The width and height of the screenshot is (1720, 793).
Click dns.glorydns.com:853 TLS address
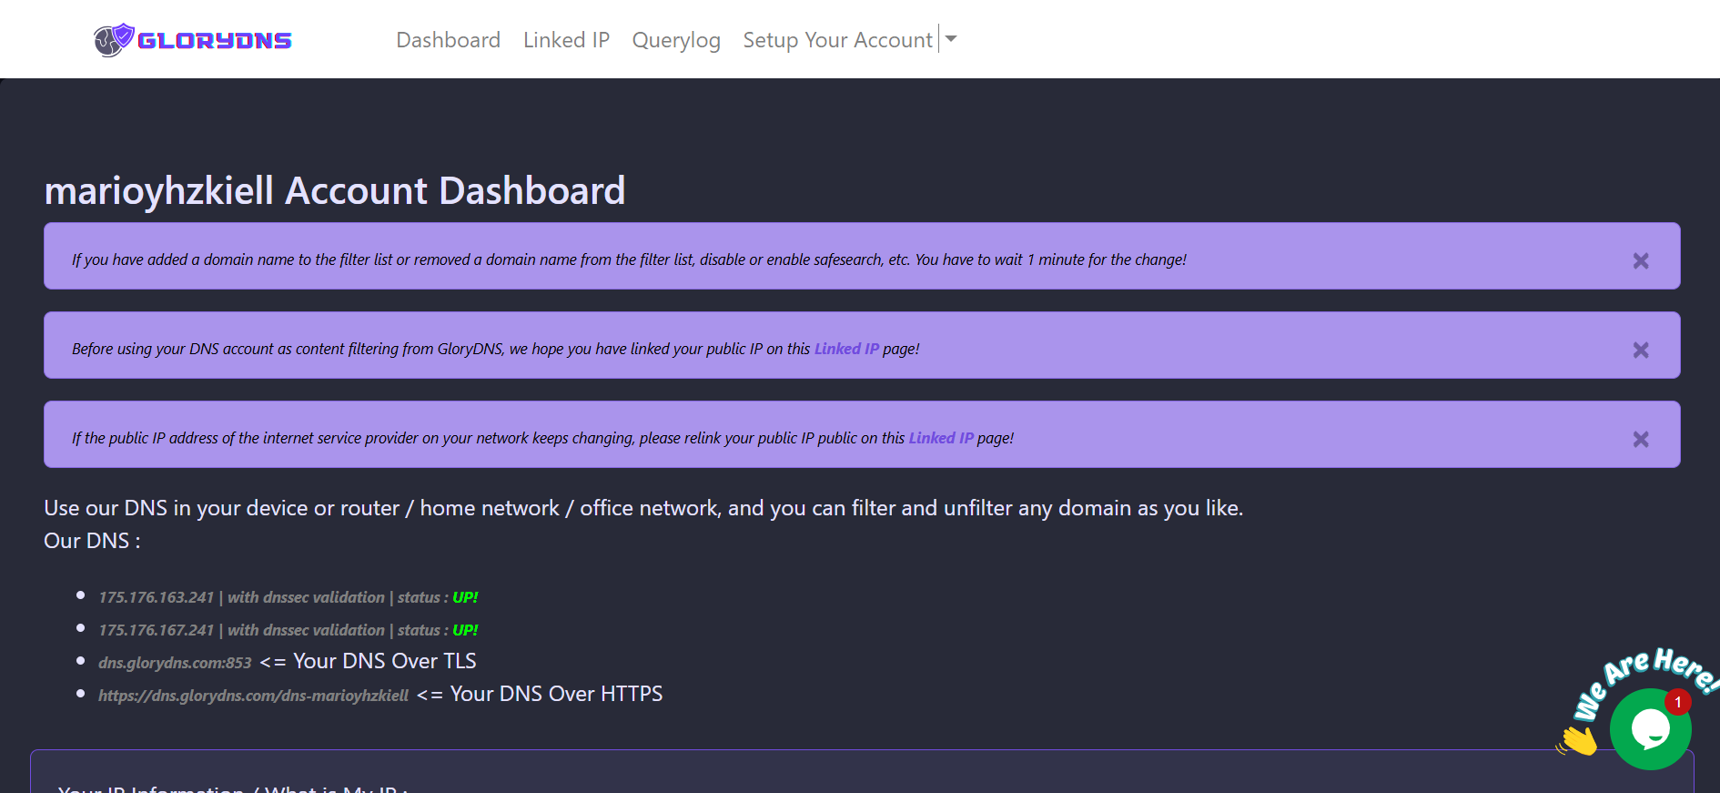(175, 663)
